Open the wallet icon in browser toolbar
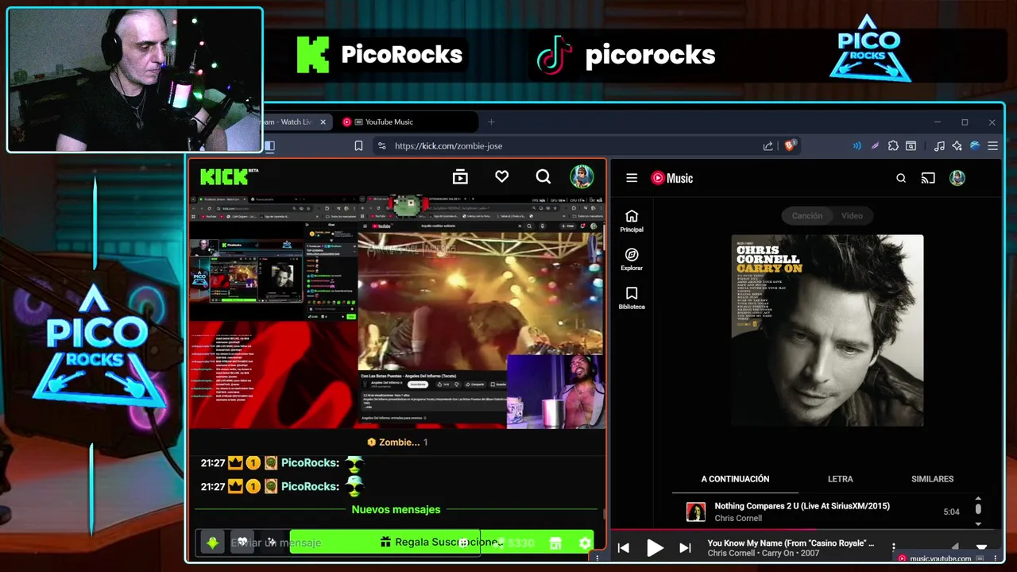Viewport: 1017px width, 572px height. pyautogui.click(x=911, y=145)
